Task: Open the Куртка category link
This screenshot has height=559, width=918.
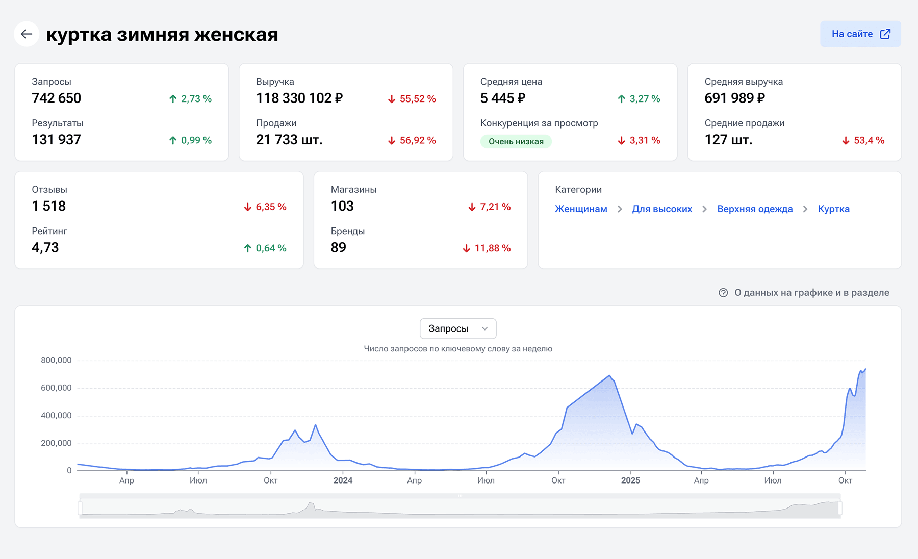Action: pos(833,209)
